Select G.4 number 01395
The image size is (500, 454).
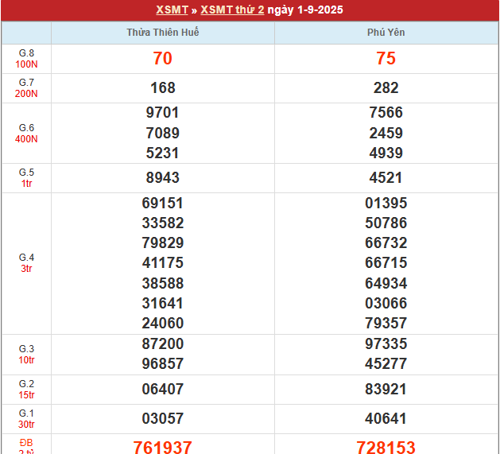click(x=386, y=204)
